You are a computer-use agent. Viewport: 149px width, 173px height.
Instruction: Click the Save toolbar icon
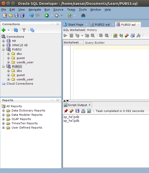point(16,16)
